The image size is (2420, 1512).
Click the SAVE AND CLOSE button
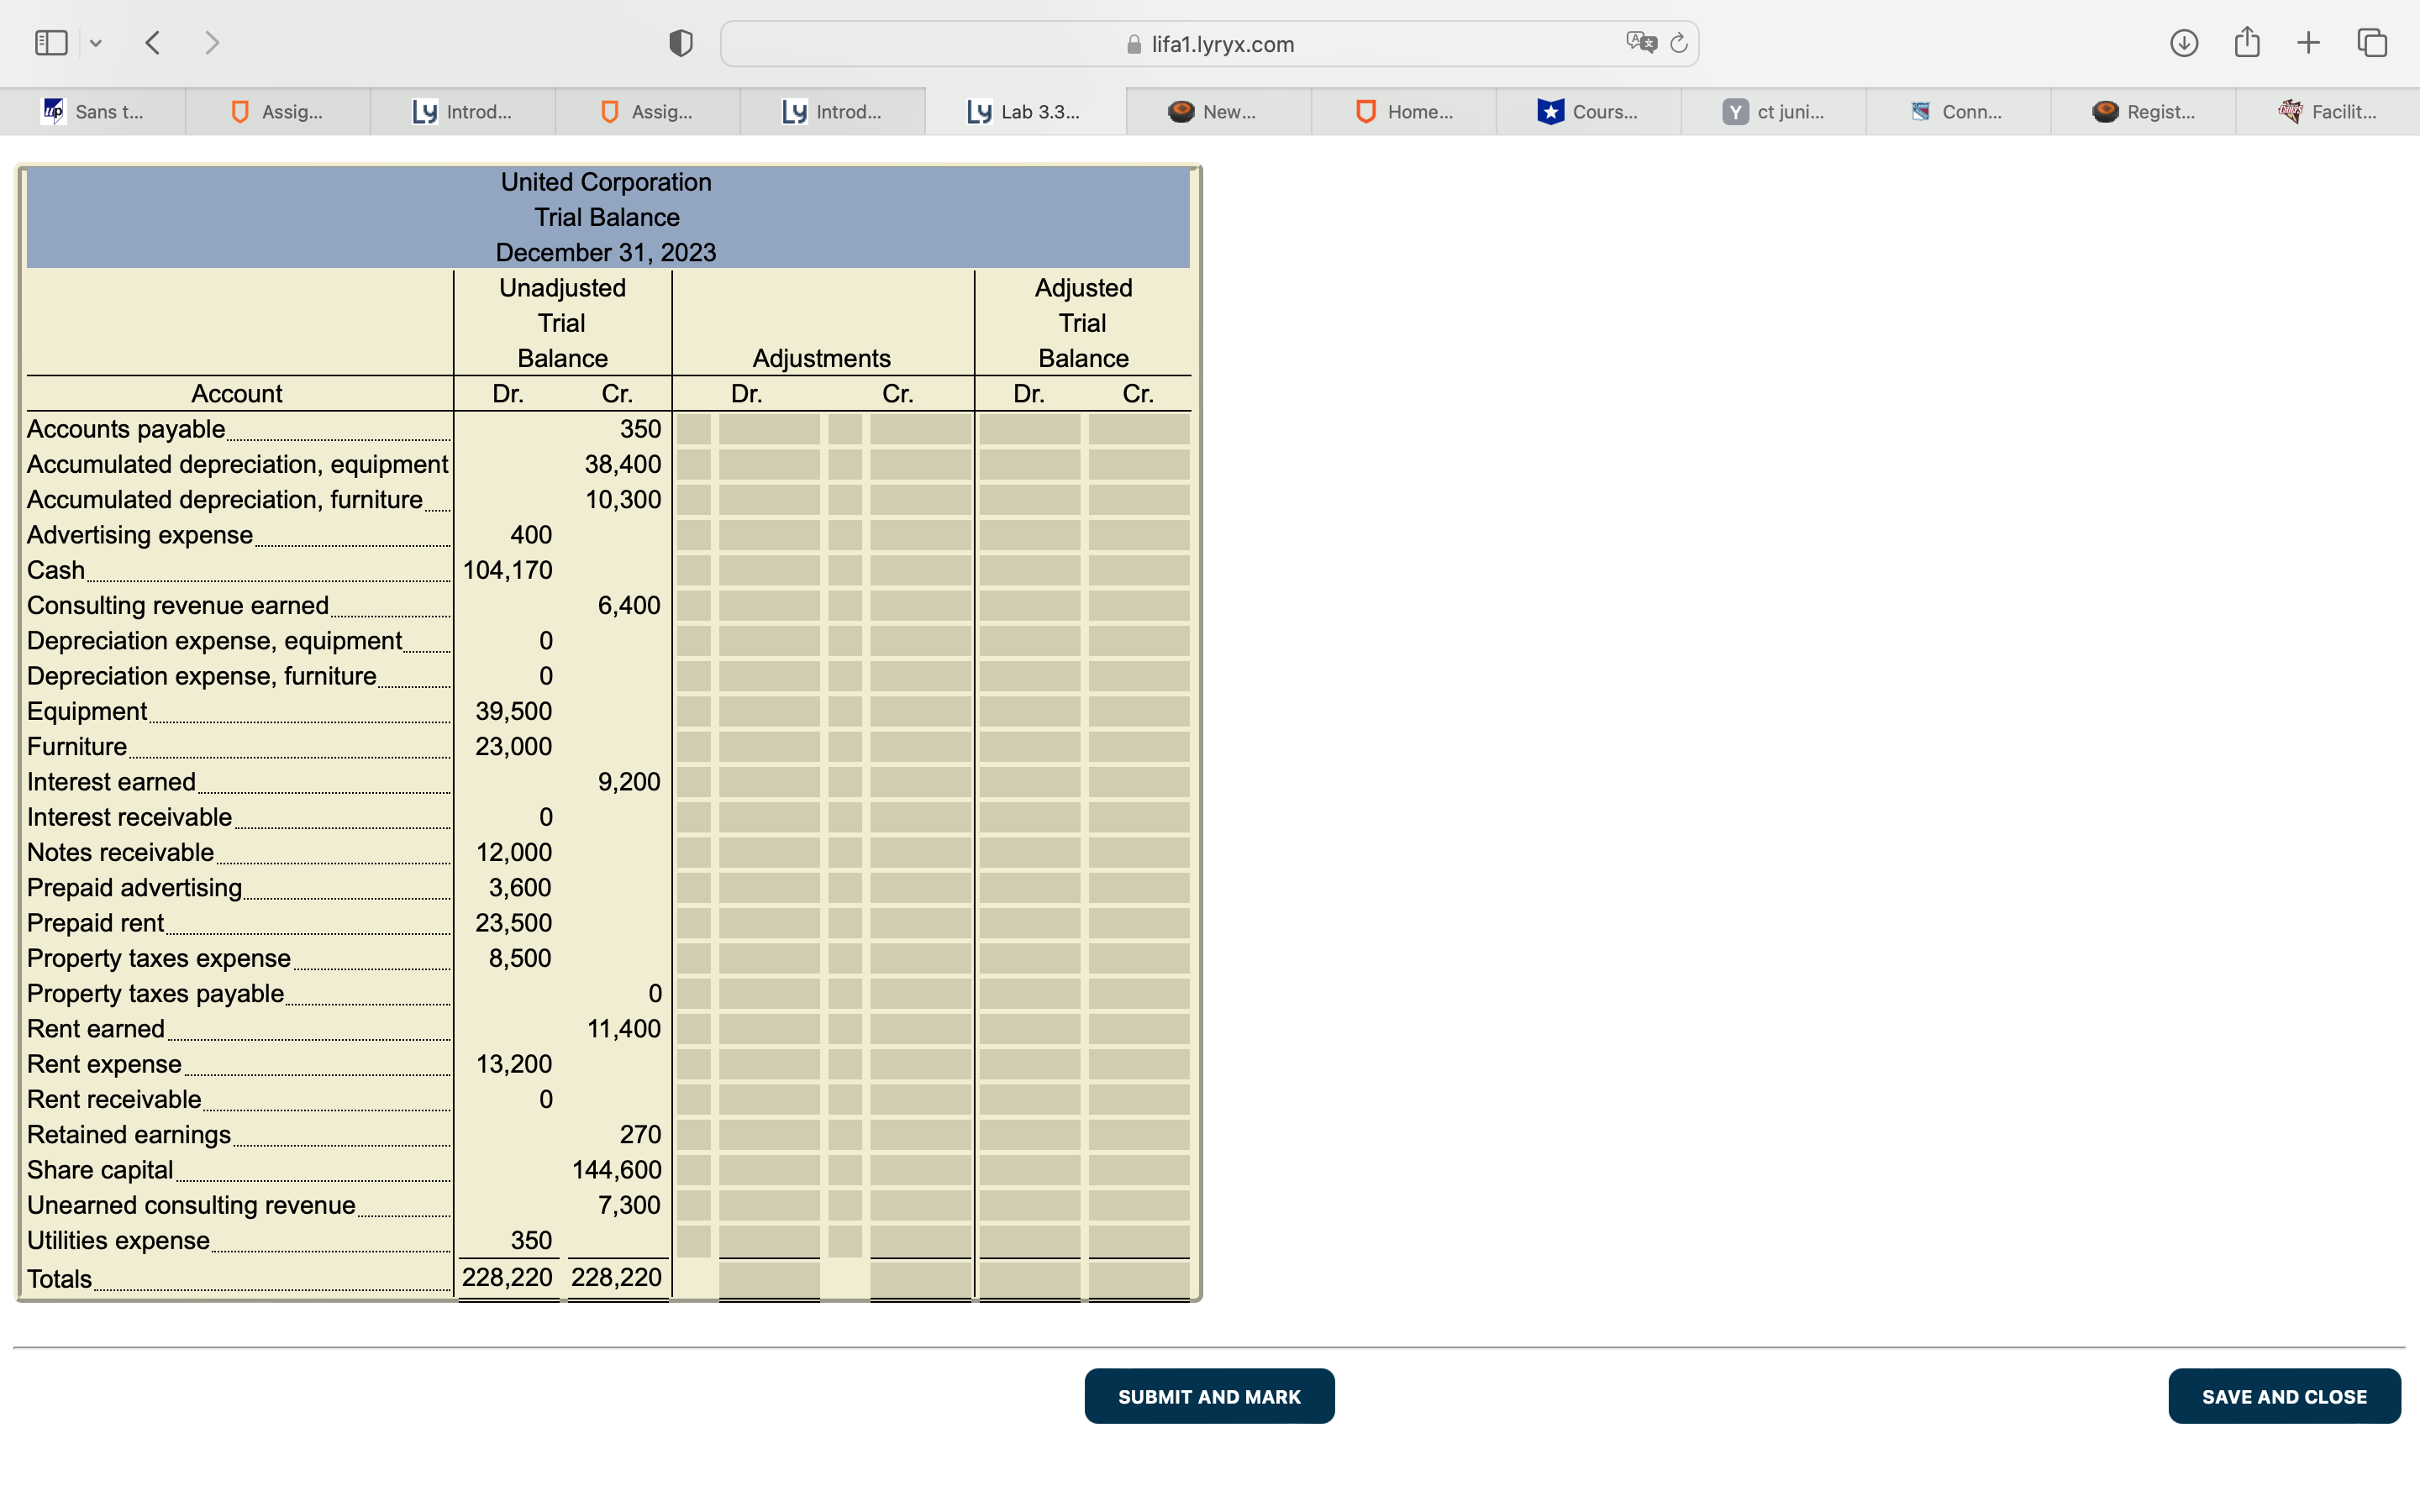point(2284,1396)
